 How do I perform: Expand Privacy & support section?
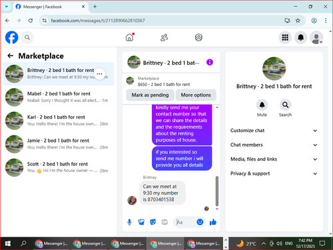pyautogui.click(x=274, y=173)
